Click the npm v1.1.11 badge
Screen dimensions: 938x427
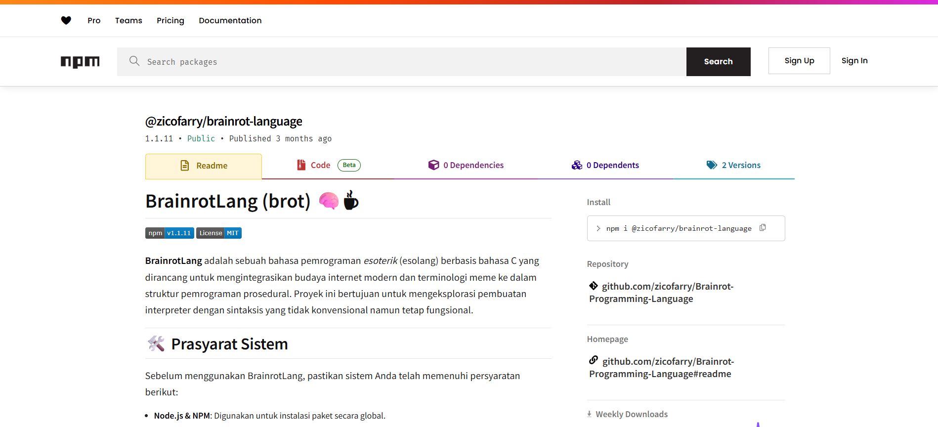click(x=170, y=233)
